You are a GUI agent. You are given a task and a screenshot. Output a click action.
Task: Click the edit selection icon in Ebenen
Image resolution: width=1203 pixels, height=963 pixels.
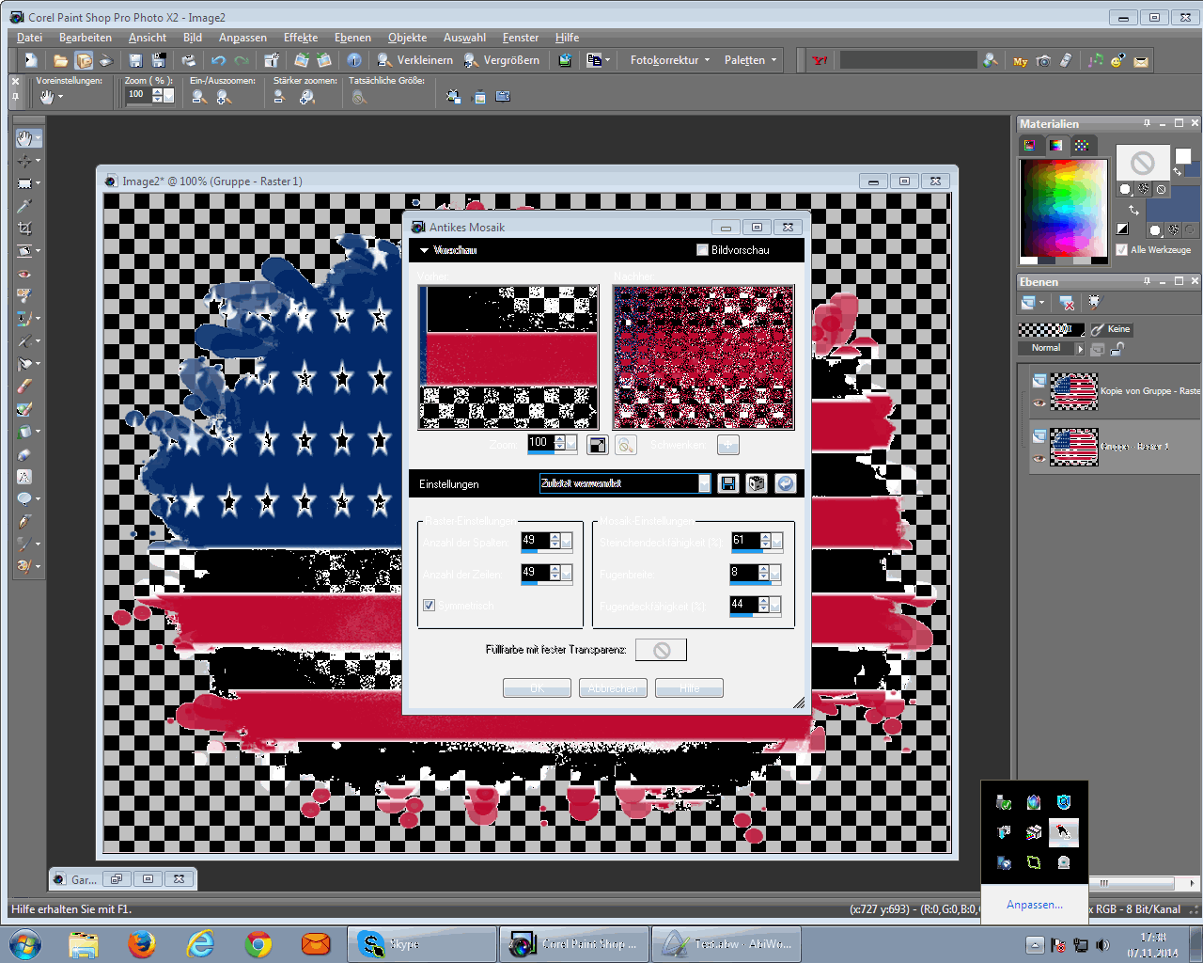coord(1094,302)
